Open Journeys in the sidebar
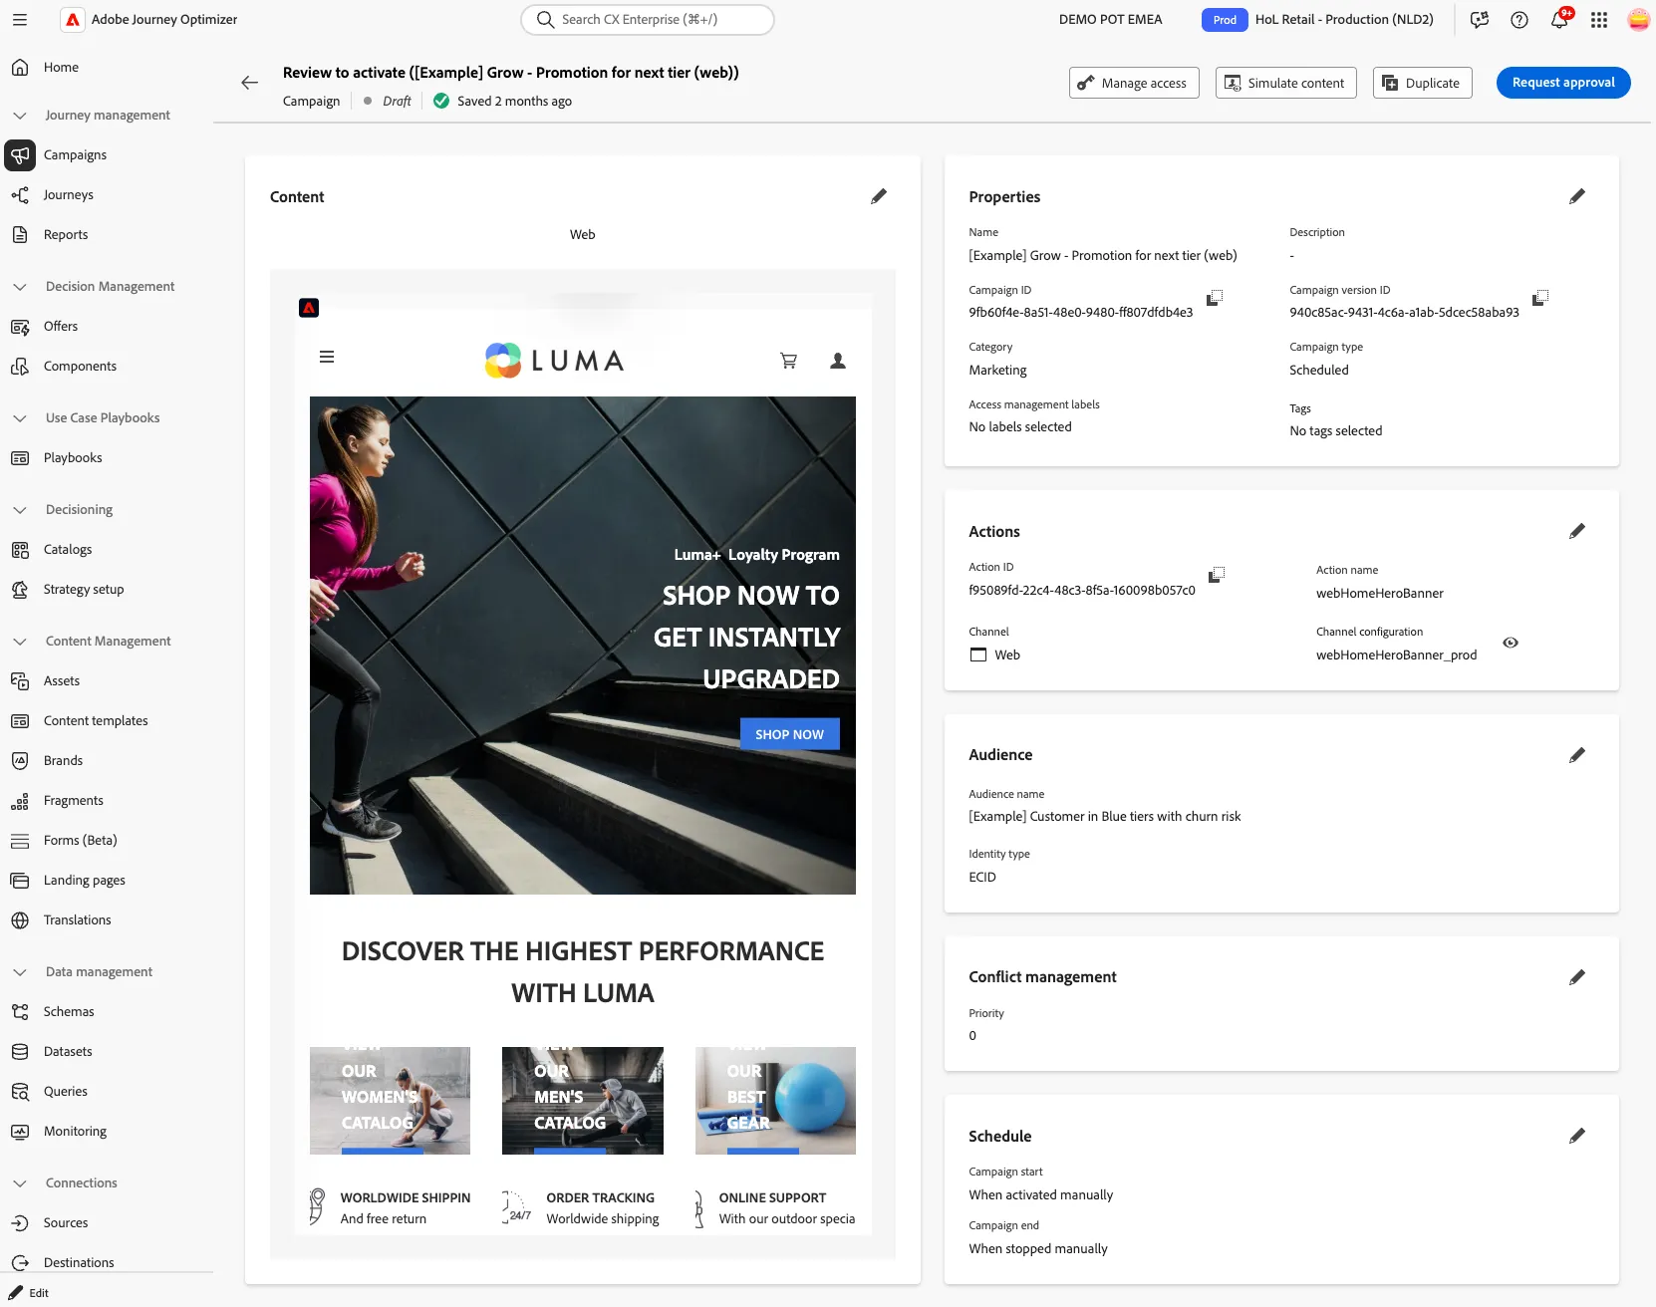Viewport: 1656px width, 1307px height. point(68,195)
